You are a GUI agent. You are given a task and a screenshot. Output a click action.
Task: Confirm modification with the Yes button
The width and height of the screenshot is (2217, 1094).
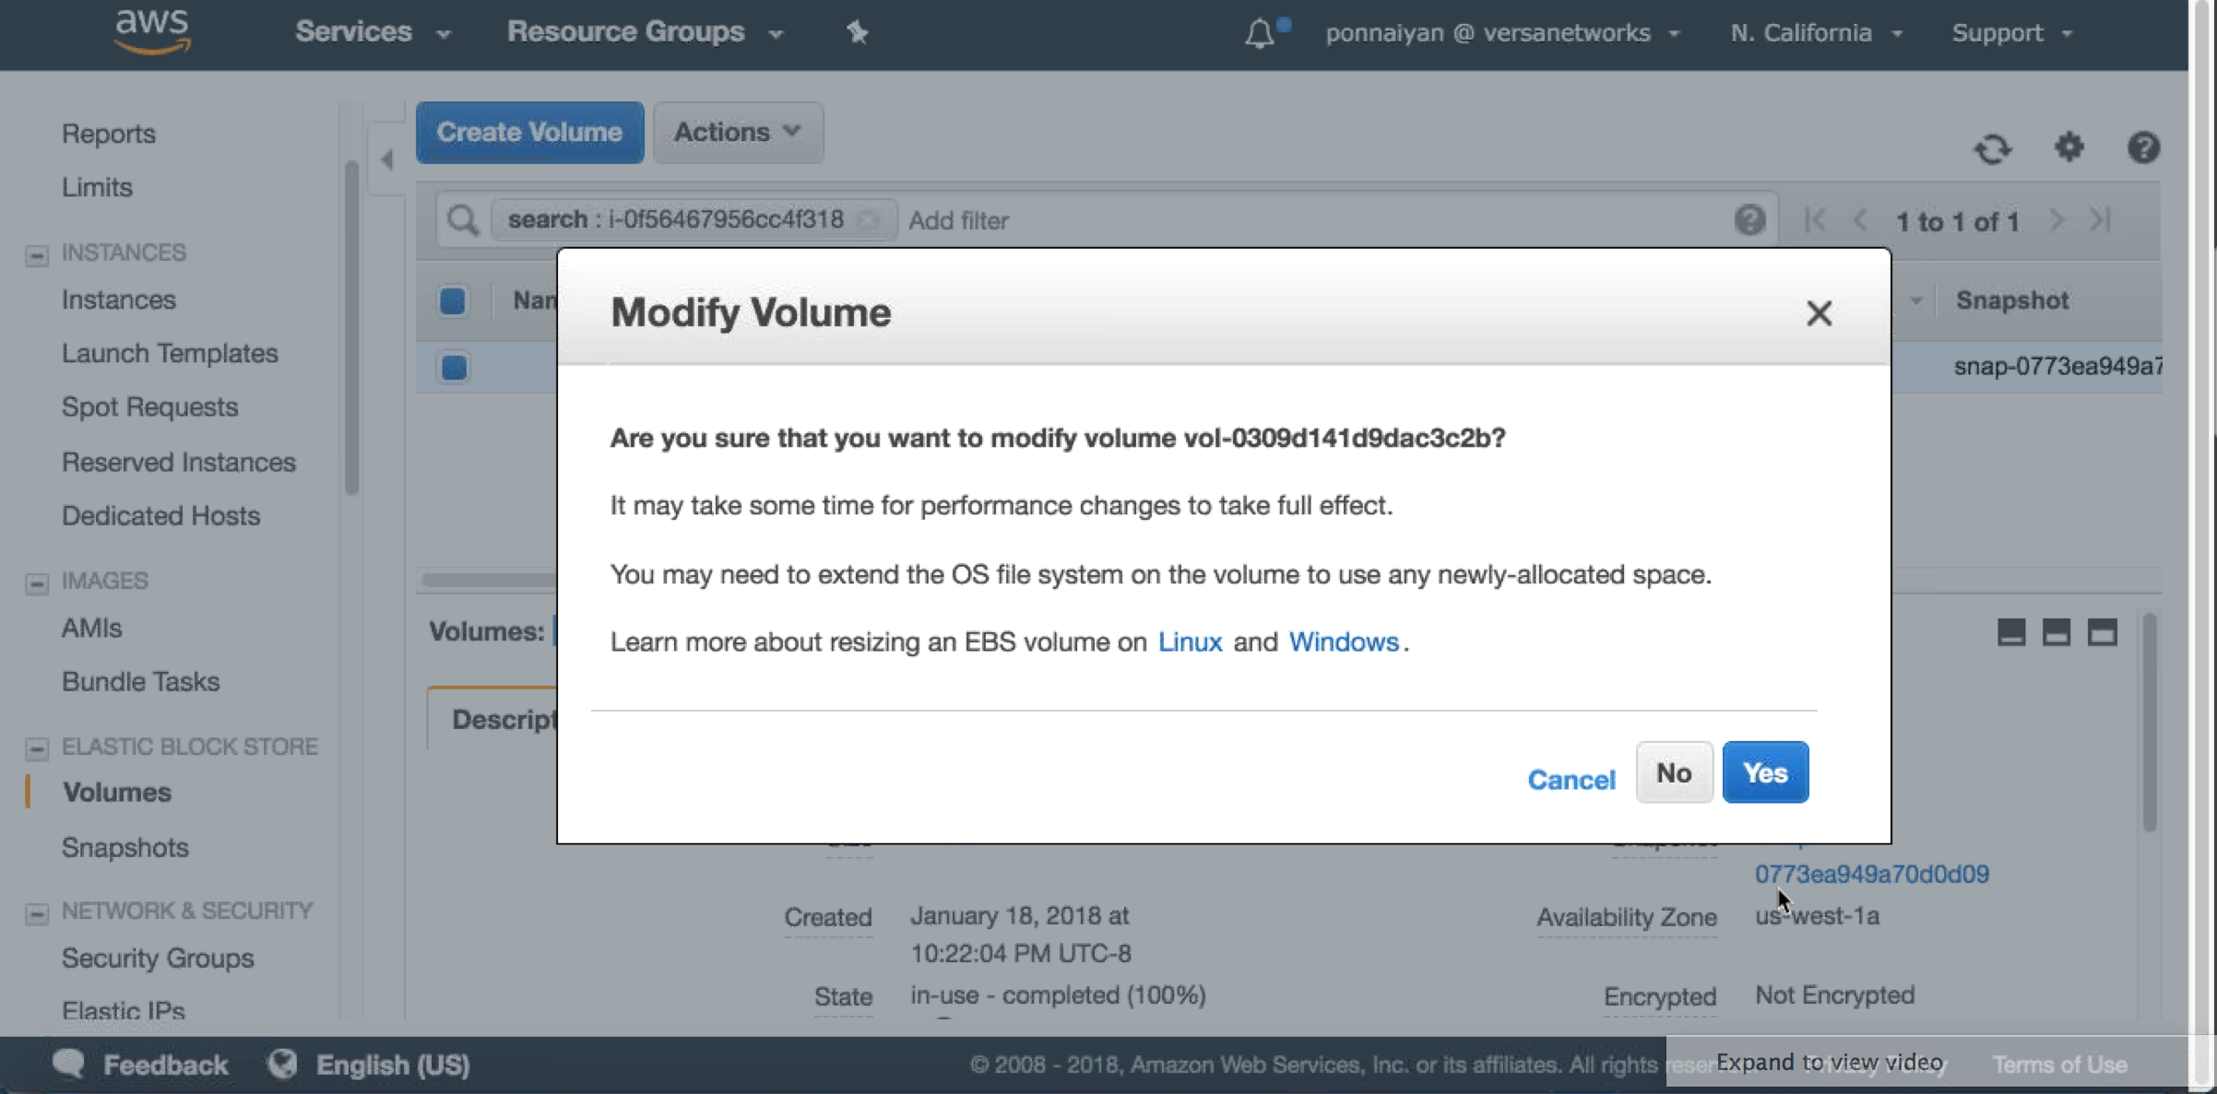[1764, 772]
